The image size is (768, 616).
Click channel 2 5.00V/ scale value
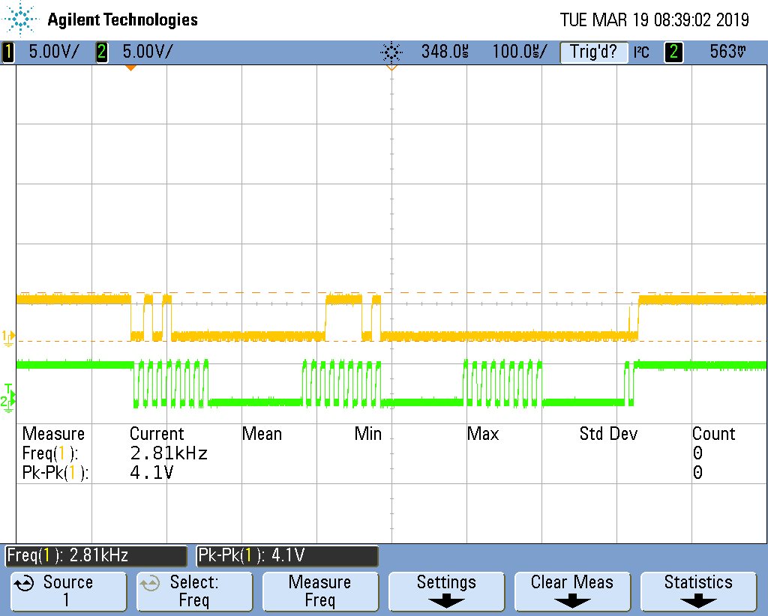coord(148,52)
